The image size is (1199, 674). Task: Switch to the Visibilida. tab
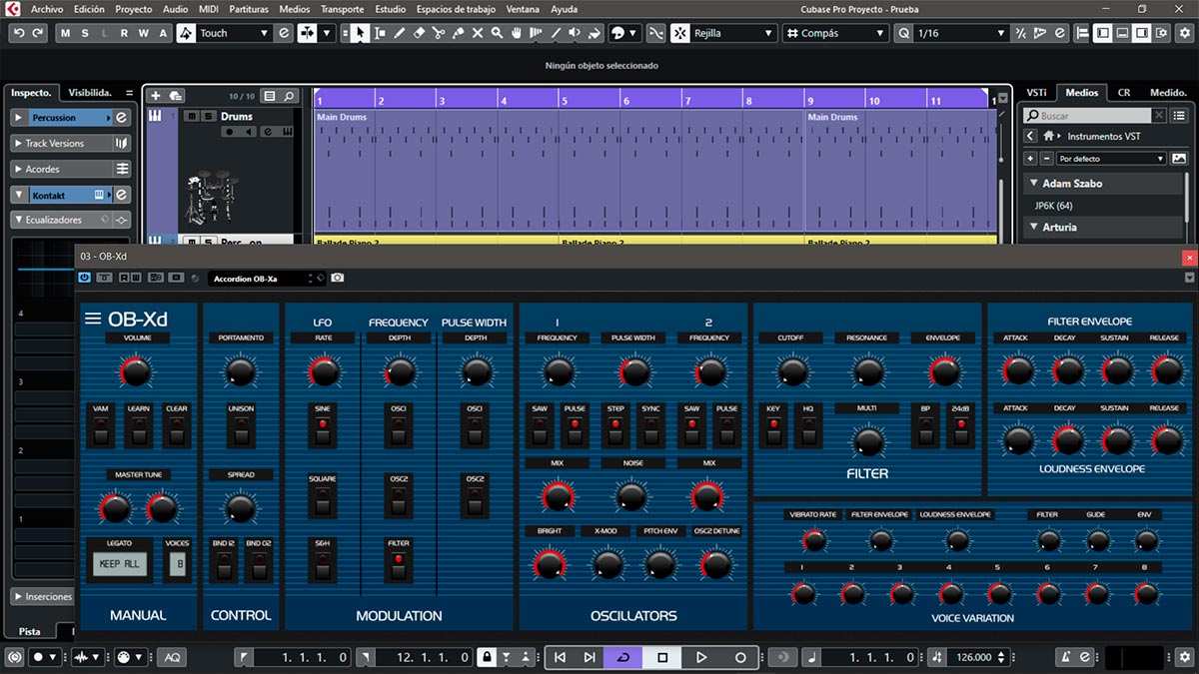[x=91, y=92]
